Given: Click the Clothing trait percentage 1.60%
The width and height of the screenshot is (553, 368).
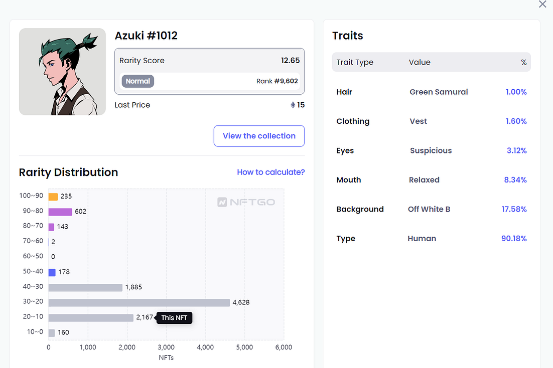Looking at the screenshot, I should coord(516,121).
